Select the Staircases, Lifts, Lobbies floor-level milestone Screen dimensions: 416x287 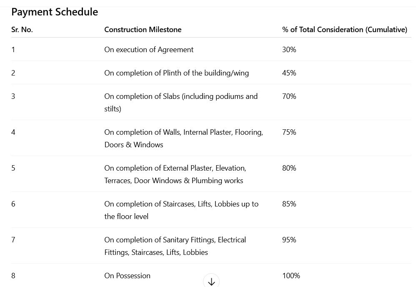point(181,210)
